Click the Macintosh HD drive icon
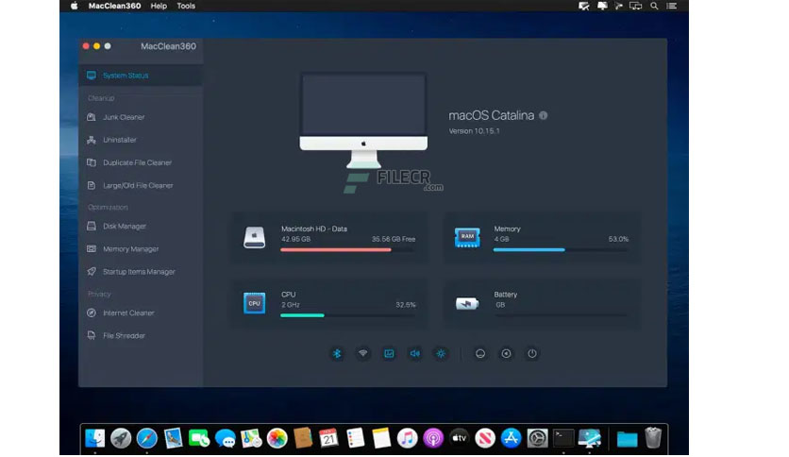Viewport: 789px width, 457px height. click(254, 238)
